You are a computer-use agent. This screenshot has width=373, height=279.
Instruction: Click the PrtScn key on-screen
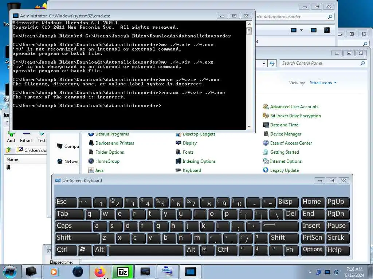point(313,238)
